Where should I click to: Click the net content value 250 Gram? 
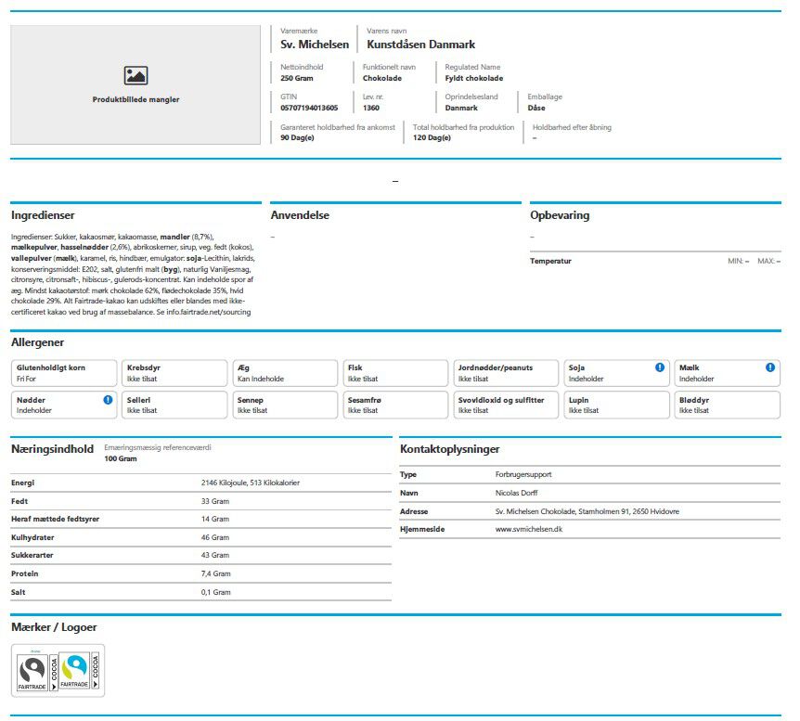[x=297, y=78]
